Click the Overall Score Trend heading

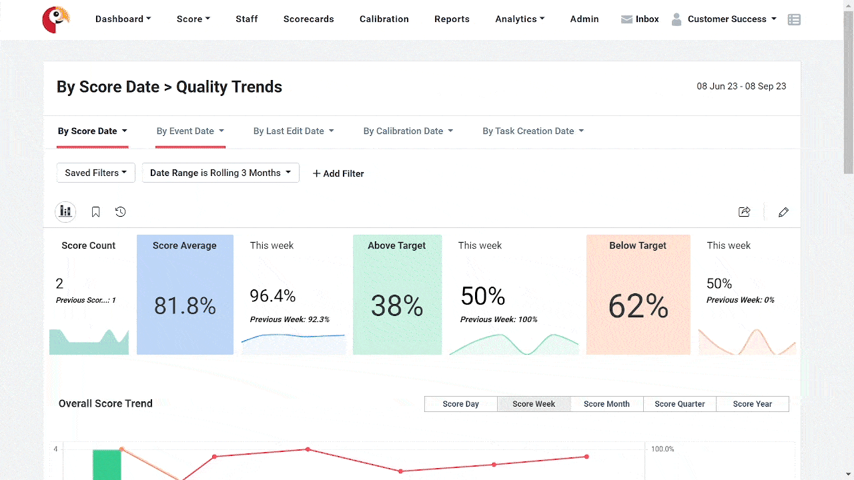coord(105,403)
